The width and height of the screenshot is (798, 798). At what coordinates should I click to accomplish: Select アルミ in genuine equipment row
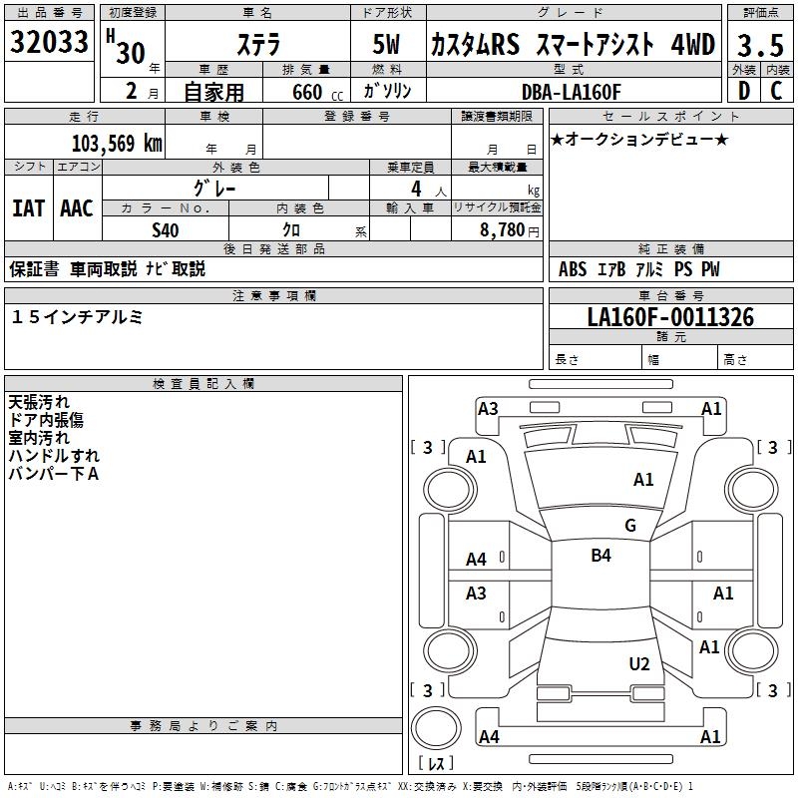coord(650,269)
